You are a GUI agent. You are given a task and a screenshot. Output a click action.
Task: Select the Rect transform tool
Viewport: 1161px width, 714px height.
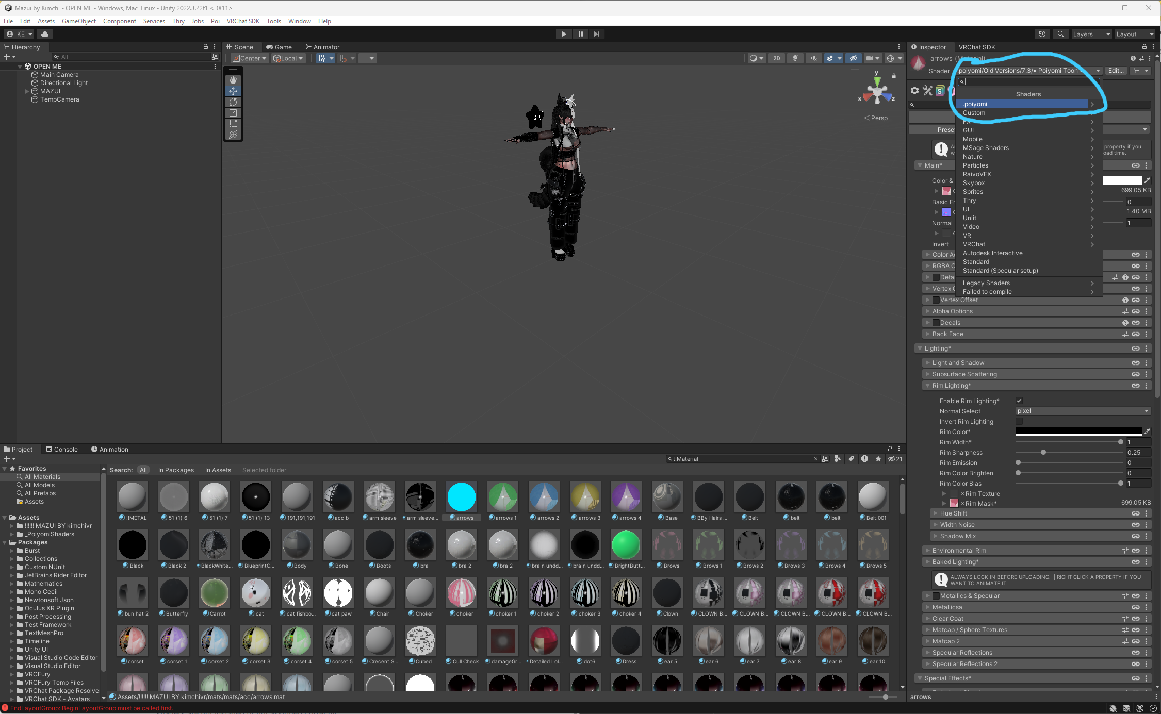pos(233,124)
